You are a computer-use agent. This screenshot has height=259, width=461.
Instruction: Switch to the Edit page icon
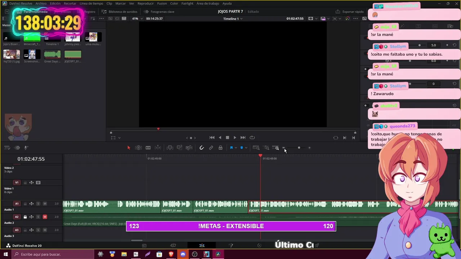click(x=202, y=245)
